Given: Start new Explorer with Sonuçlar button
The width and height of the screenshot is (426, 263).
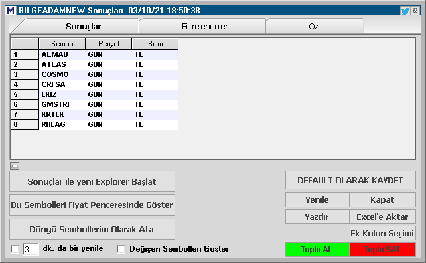Looking at the screenshot, I should click(92, 181).
